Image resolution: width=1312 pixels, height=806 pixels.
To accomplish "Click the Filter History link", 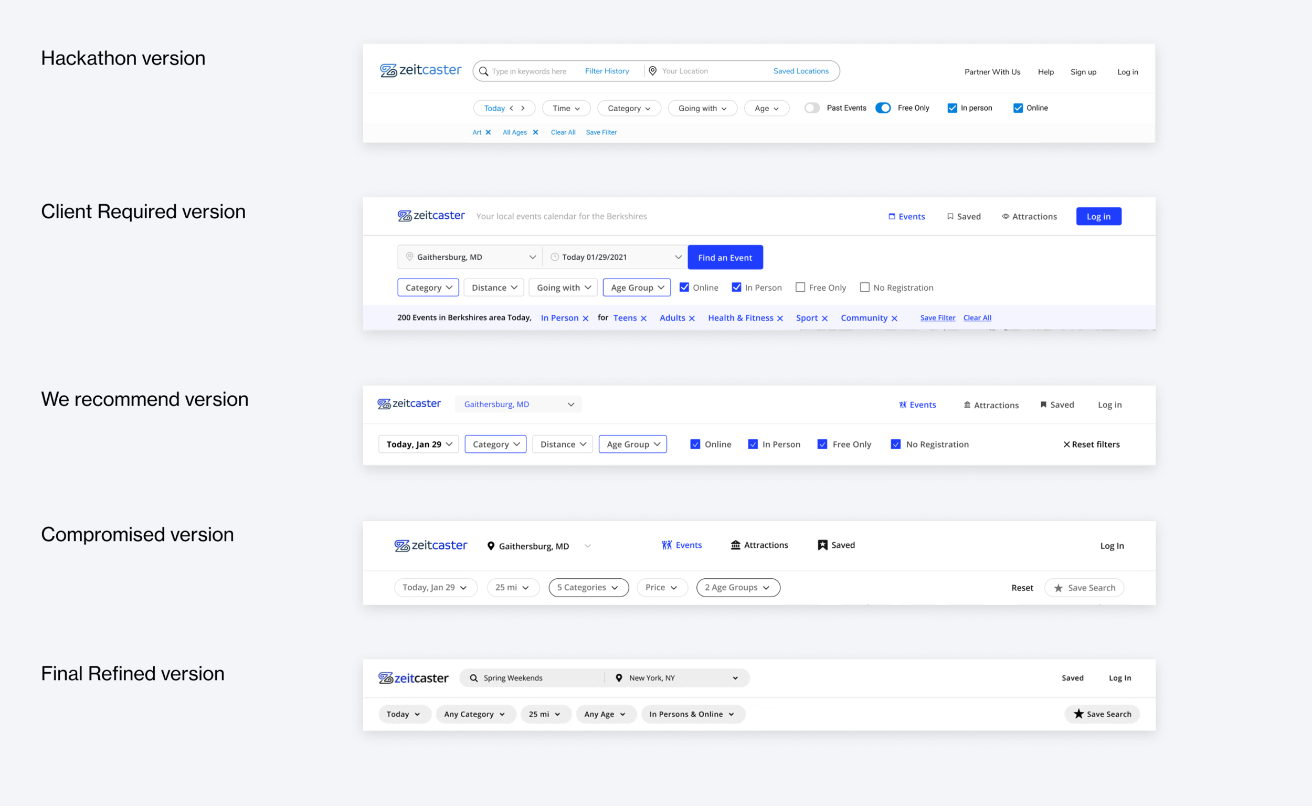I will click(x=607, y=71).
